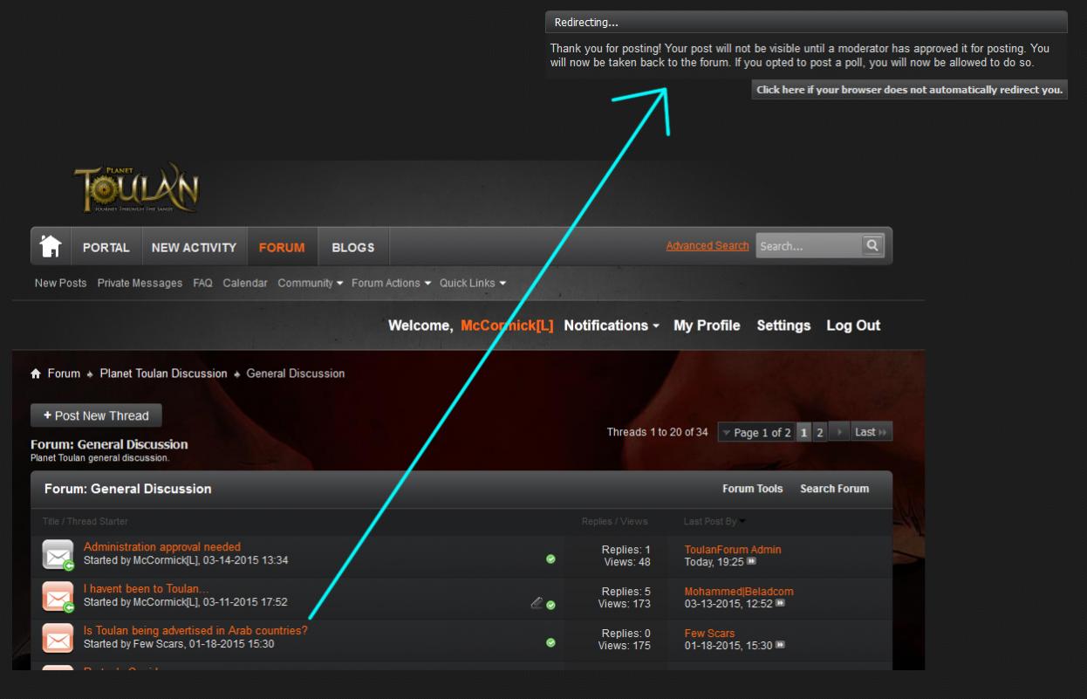
Task: Click the breadcrumb home icon beside Forum
Action: (x=36, y=373)
